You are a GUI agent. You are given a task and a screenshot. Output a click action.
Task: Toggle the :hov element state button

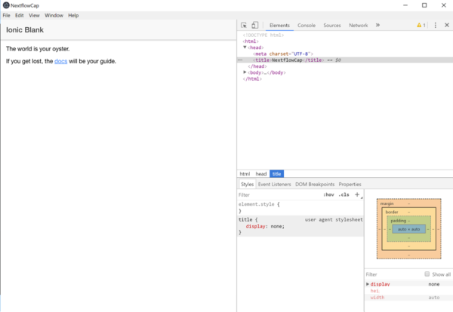328,194
